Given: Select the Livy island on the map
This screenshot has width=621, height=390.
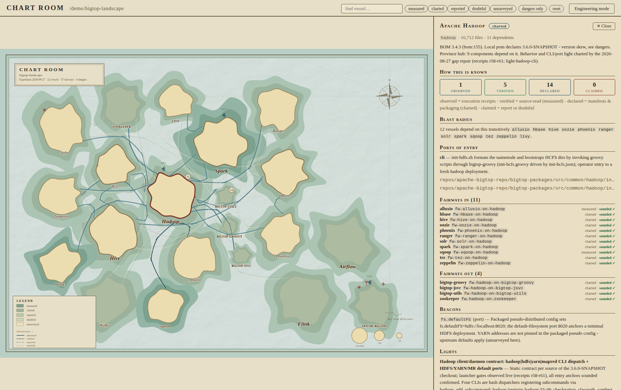Looking at the screenshot, I should [x=176, y=101].
